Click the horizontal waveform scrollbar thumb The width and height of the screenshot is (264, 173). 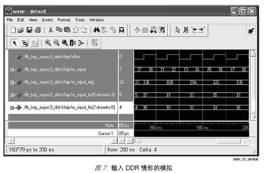click(229, 141)
